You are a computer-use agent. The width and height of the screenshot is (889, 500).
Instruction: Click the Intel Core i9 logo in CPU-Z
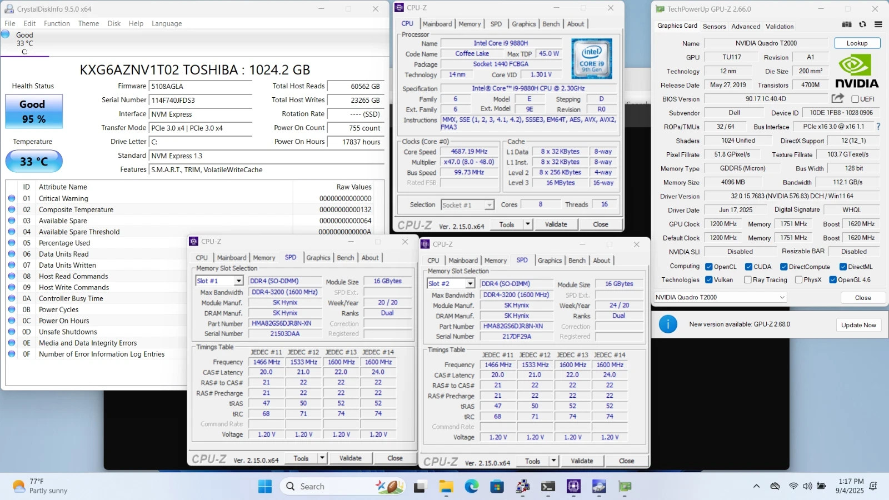point(592,59)
